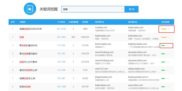
Task: Click baike.baidu.com second-place result in row 1
Action: click(136, 27)
